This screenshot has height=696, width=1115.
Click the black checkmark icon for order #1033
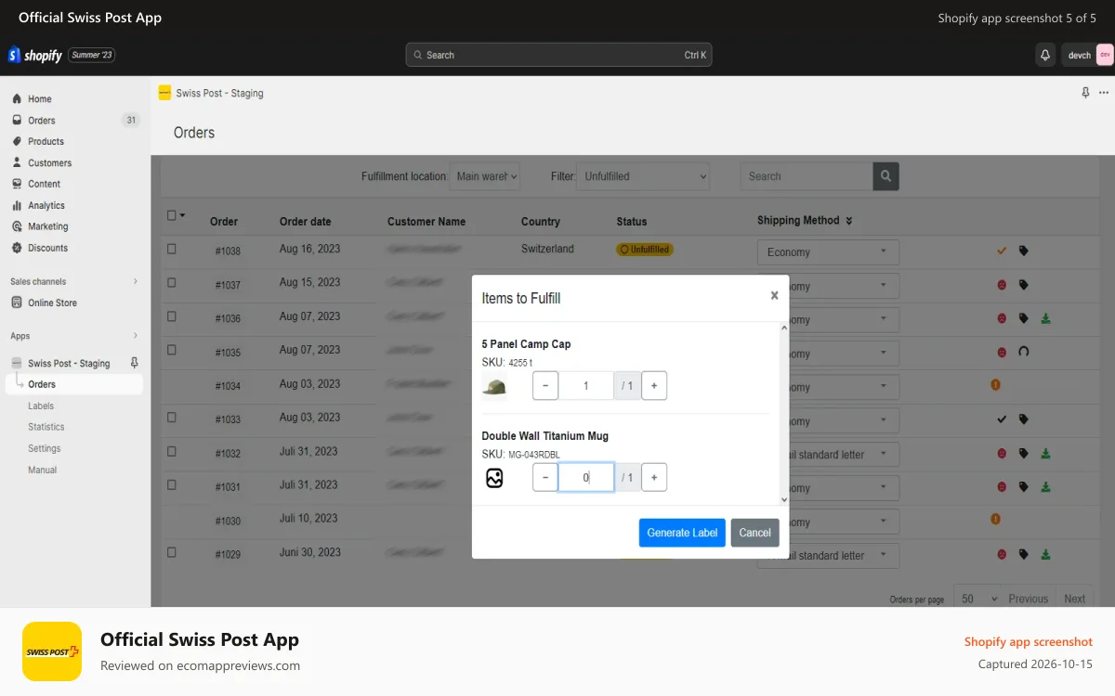(x=1002, y=419)
